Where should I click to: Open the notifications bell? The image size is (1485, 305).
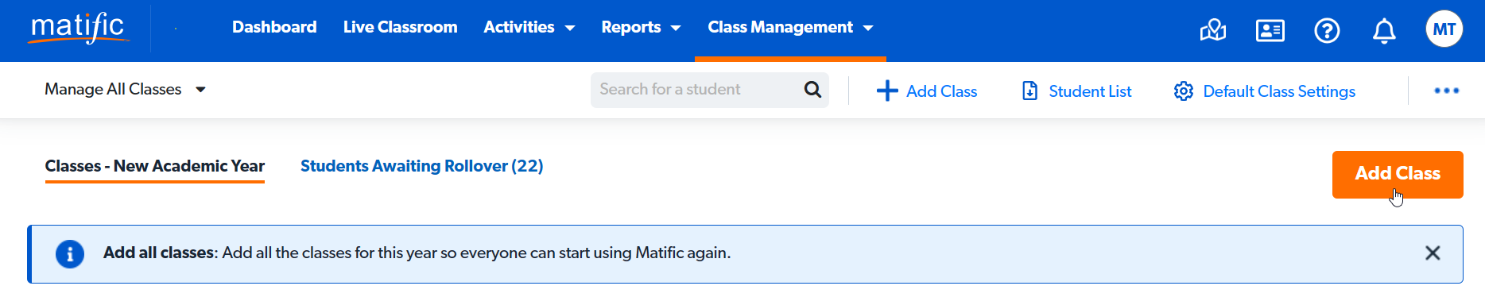click(1384, 31)
